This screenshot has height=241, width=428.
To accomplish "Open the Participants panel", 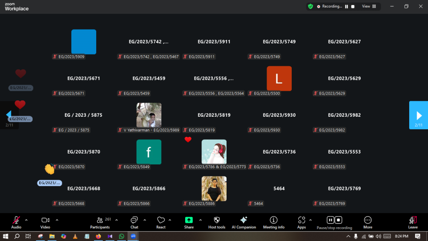I will coord(100,220).
